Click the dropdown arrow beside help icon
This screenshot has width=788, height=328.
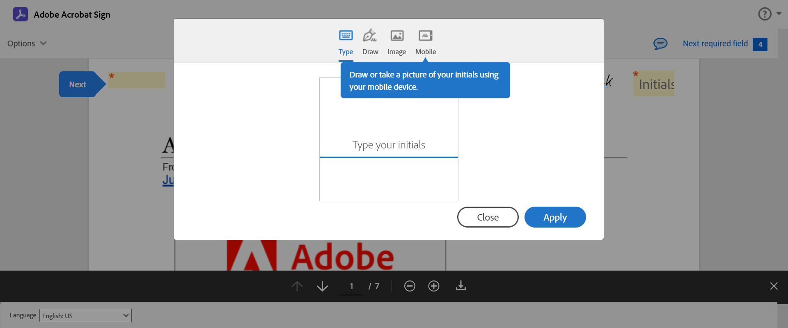click(x=779, y=14)
